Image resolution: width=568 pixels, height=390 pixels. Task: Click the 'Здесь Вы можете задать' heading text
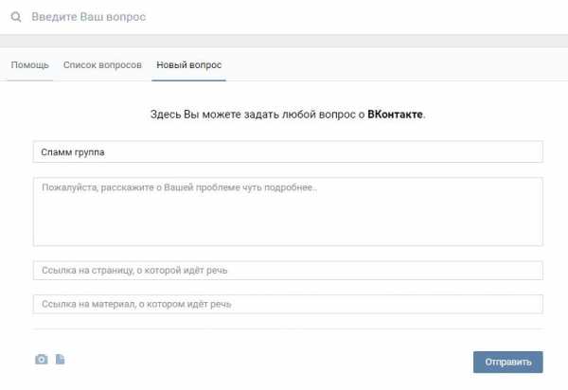point(288,115)
